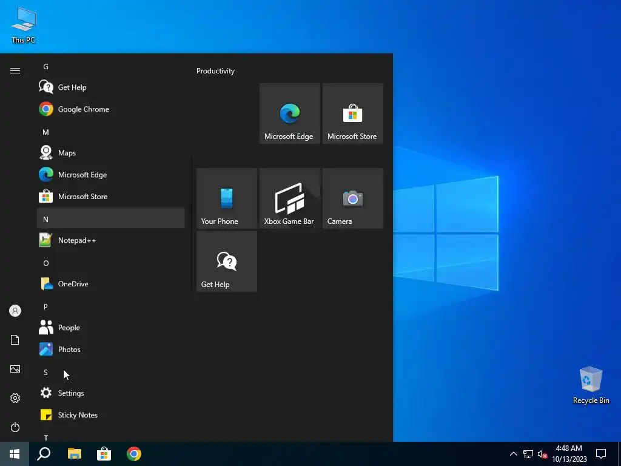Open the taskbar clock and date
Image resolution: width=621 pixels, height=466 pixels.
(569, 454)
